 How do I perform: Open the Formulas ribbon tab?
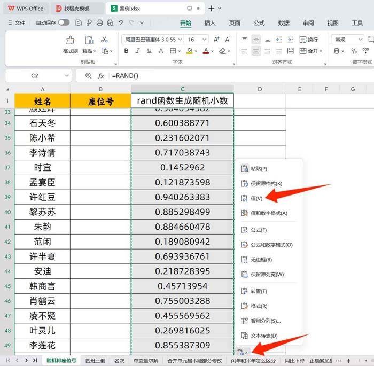click(259, 23)
